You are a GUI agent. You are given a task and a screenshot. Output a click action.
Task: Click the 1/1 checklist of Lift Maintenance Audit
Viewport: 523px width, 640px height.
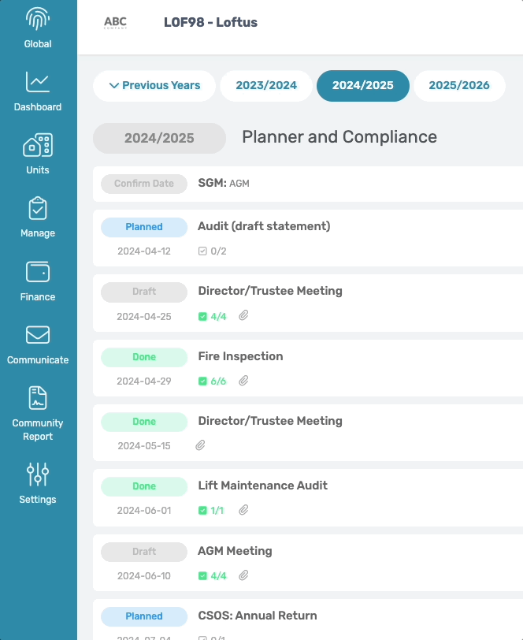click(x=211, y=511)
